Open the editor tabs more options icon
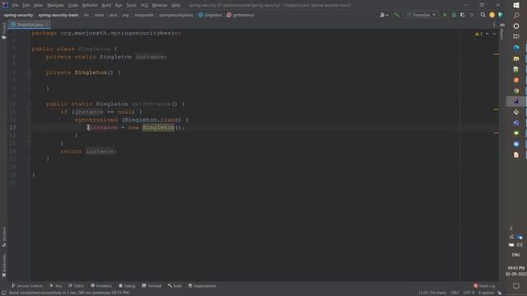527x296 pixels. coord(494,25)
